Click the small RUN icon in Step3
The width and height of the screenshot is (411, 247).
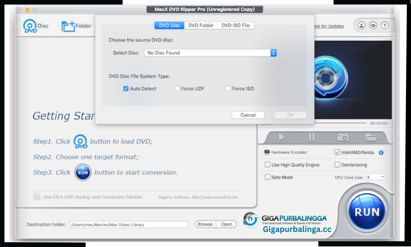83,173
